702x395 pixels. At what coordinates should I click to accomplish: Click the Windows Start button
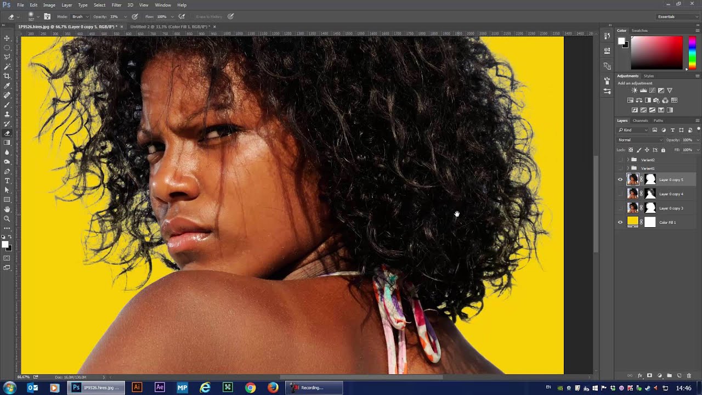tap(9, 388)
